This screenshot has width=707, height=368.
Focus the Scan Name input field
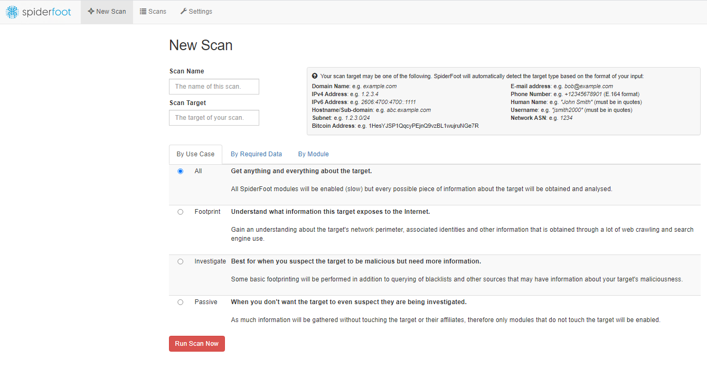(x=214, y=87)
